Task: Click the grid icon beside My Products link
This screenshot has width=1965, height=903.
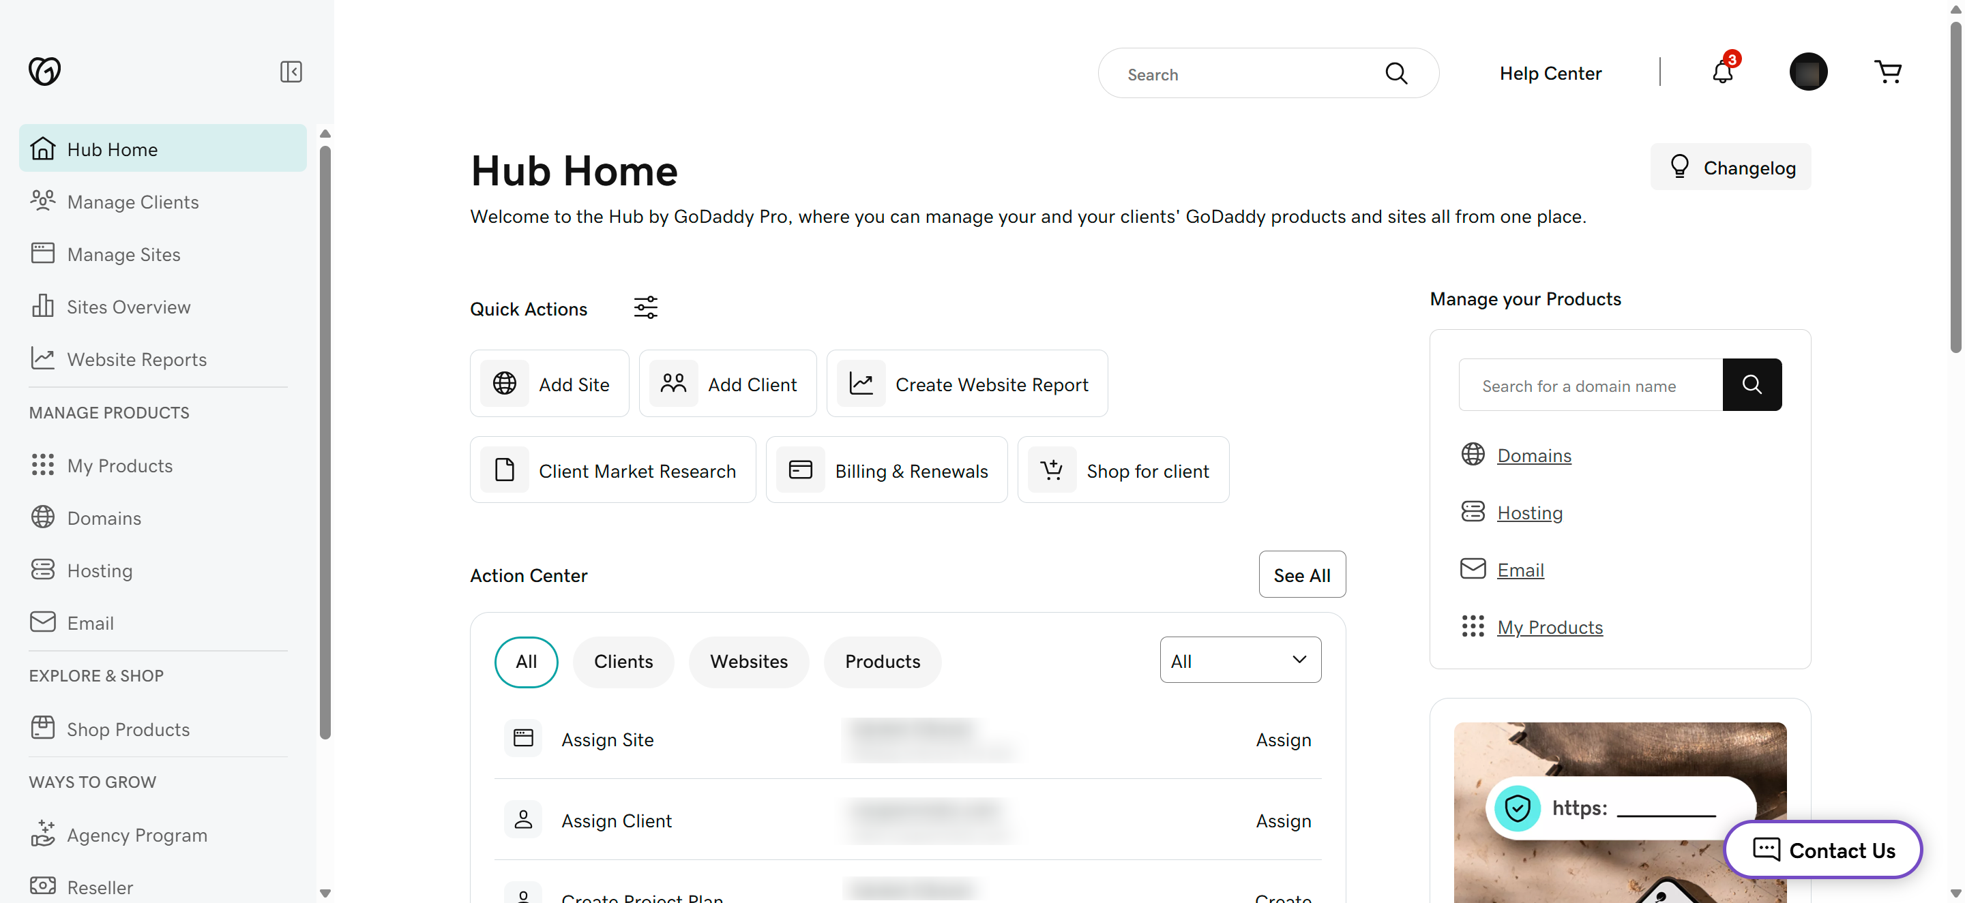Action: coord(1473,626)
